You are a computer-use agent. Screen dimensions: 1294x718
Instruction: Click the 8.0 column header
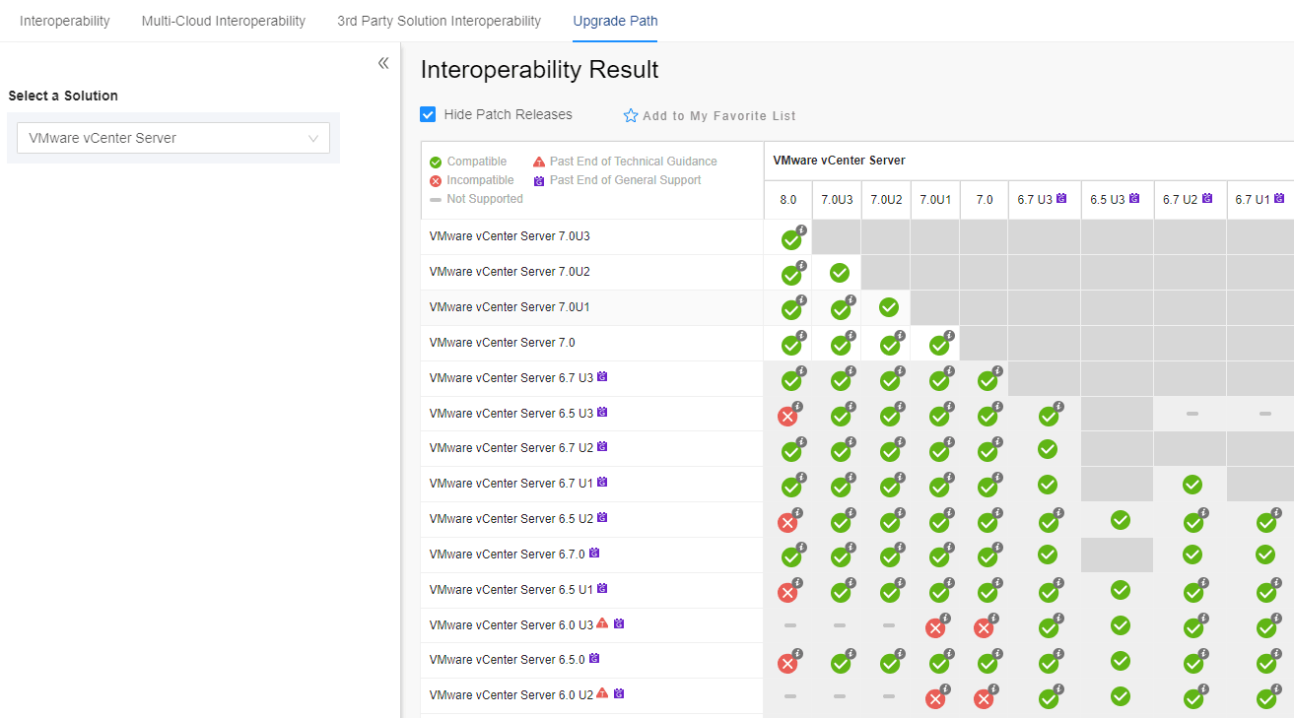[x=788, y=199]
